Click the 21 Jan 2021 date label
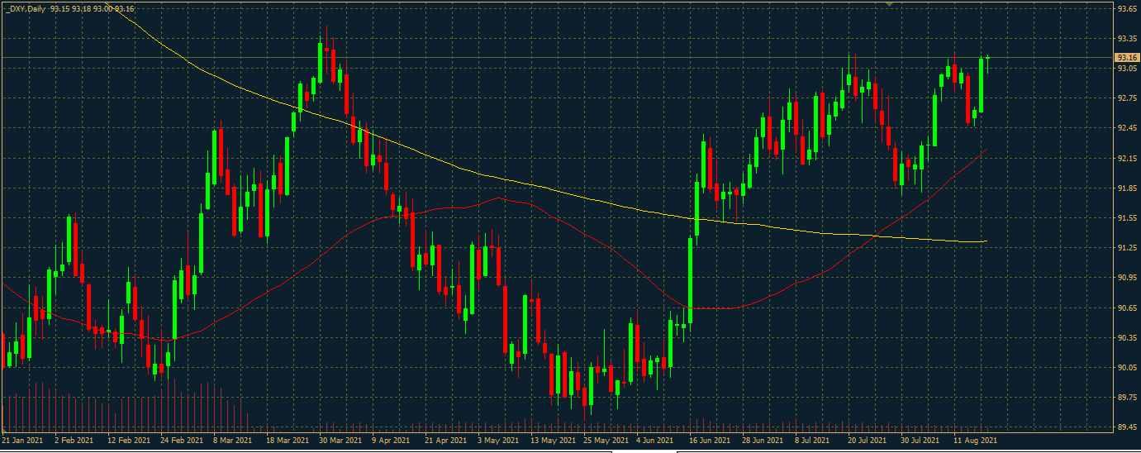The height and width of the screenshot is (453, 1141). (x=24, y=441)
